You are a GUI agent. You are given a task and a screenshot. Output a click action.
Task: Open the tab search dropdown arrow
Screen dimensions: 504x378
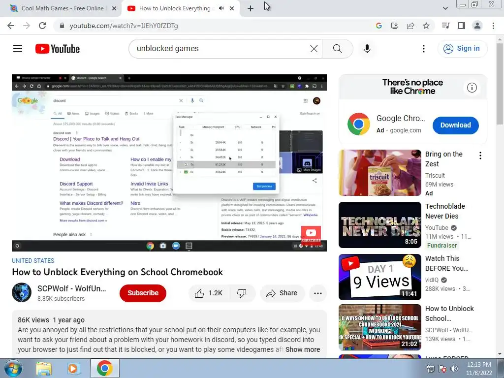(445, 8)
